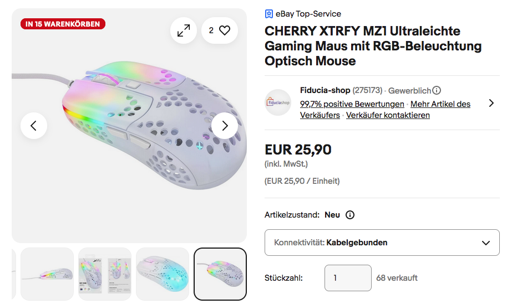The width and height of the screenshot is (517, 304).
Task: Select thumbnail of mouse with cable
Action: (47, 274)
